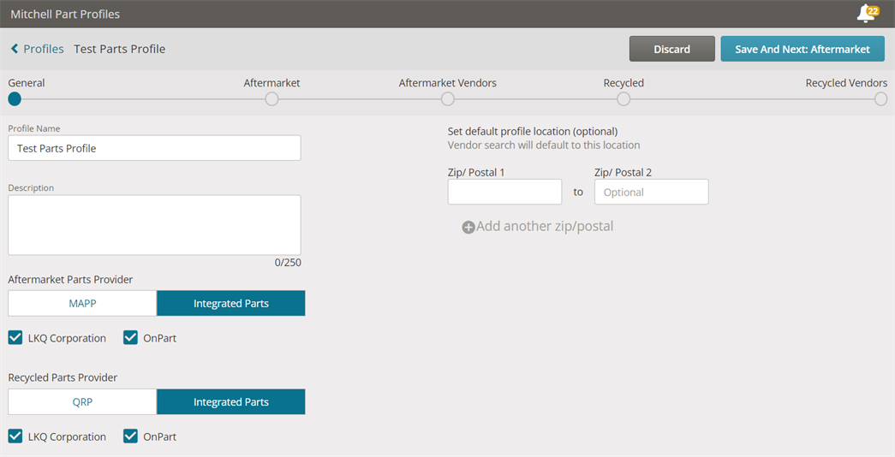Switch recycled provider to QRP

point(82,402)
